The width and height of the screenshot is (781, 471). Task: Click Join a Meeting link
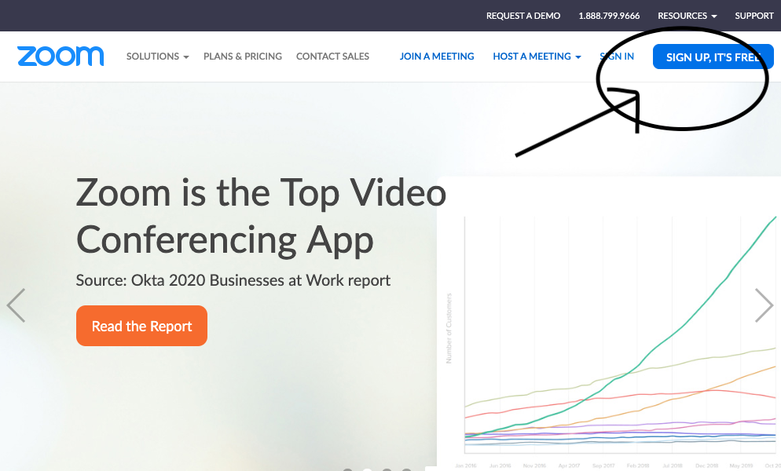[x=437, y=57]
